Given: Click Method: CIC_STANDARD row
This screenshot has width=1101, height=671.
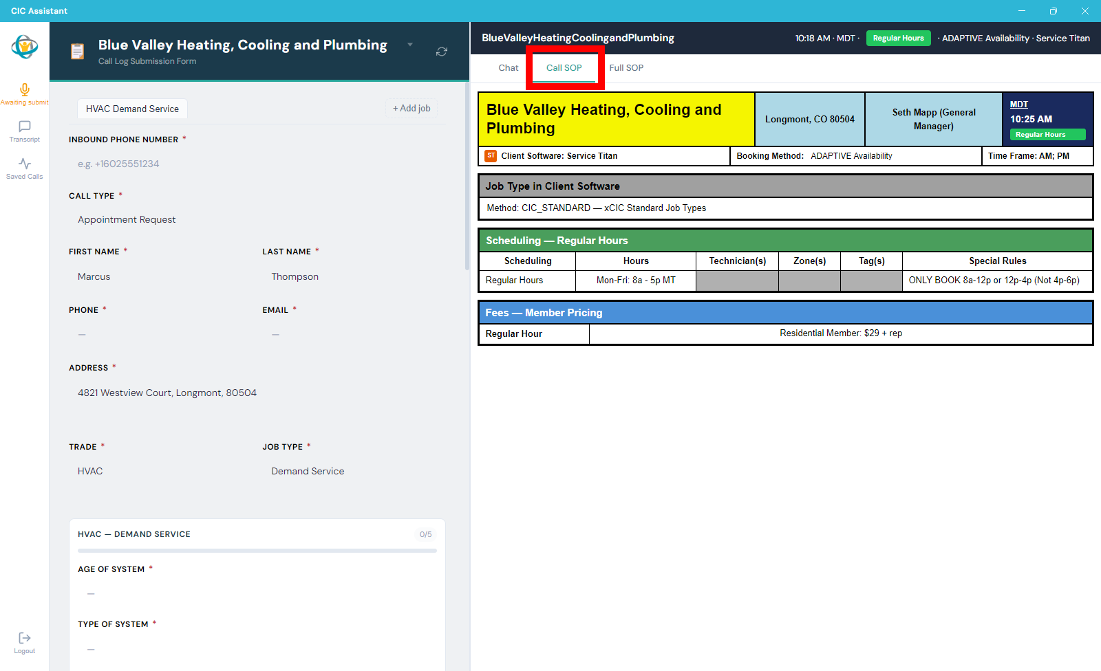Looking at the screenshot, I should [785, 208].
